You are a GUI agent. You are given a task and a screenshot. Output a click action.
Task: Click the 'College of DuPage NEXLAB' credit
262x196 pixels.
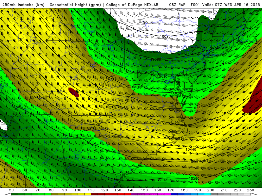132,5
